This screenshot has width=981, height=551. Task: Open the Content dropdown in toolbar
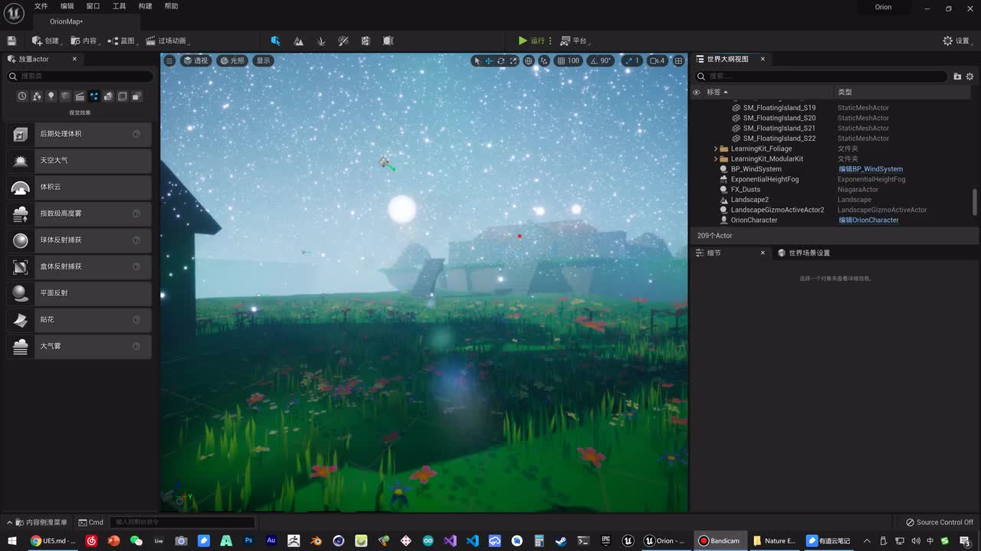pos(85,41)
